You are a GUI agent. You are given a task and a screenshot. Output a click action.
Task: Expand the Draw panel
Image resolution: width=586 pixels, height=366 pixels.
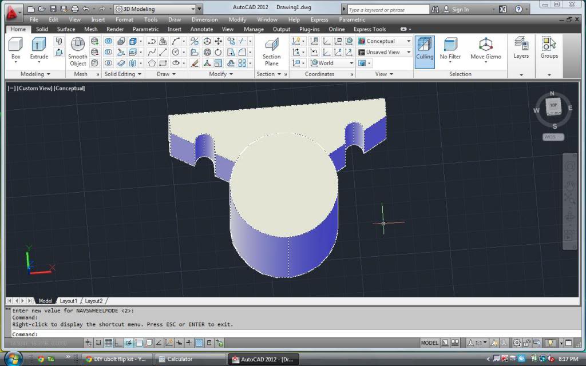(x=167, y=74)
